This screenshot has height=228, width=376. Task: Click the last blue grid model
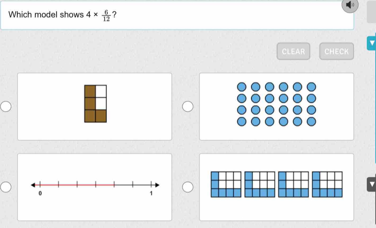point(327,184)
